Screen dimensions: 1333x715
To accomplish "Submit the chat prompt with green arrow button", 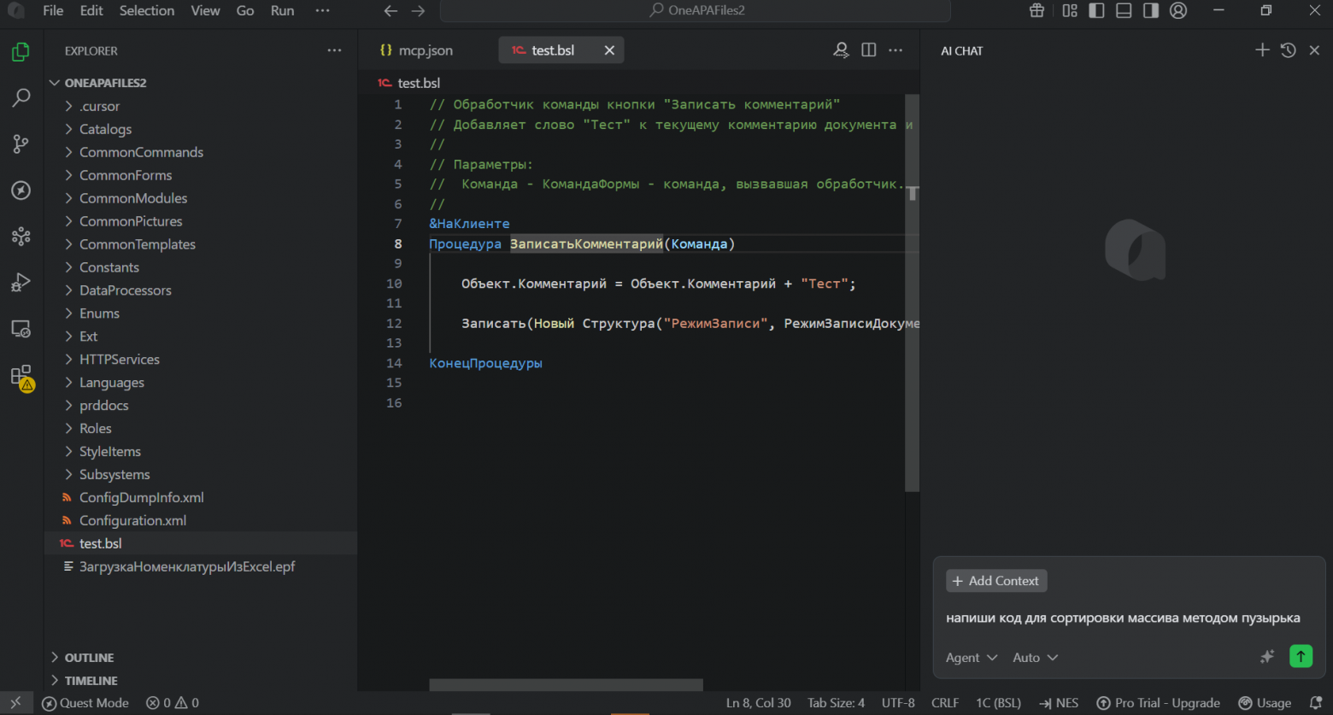I will coord(1301,656).
